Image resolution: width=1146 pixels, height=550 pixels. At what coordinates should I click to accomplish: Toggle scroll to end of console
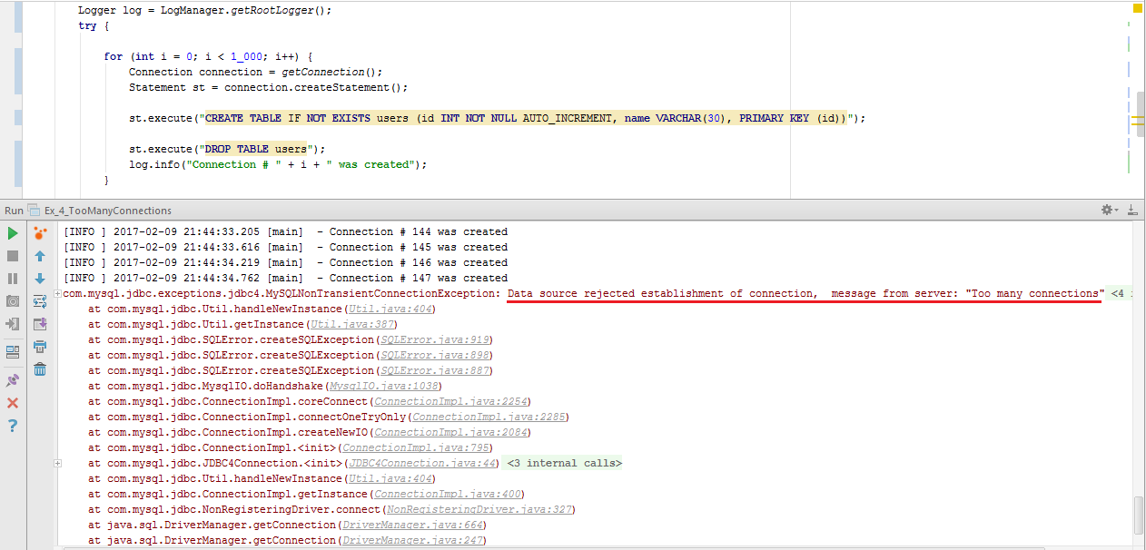tap(40, 324)
